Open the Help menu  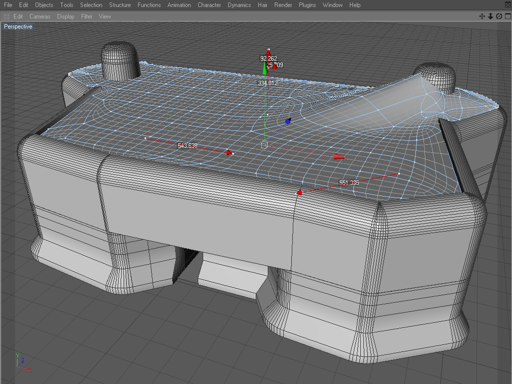(355, 5)
